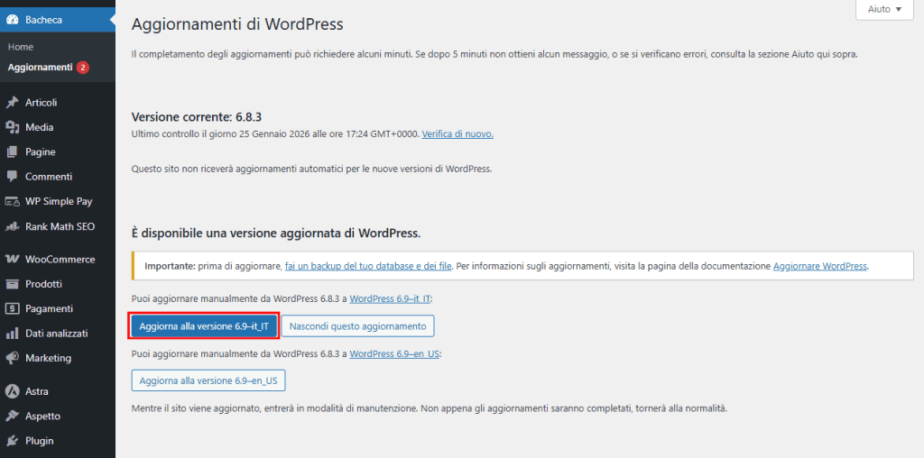Open the Articoli menu
924x458 pixels.
click(x=58, y=103)
